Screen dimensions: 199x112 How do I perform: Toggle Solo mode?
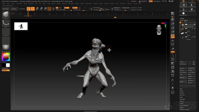click(x=173, y=88)
